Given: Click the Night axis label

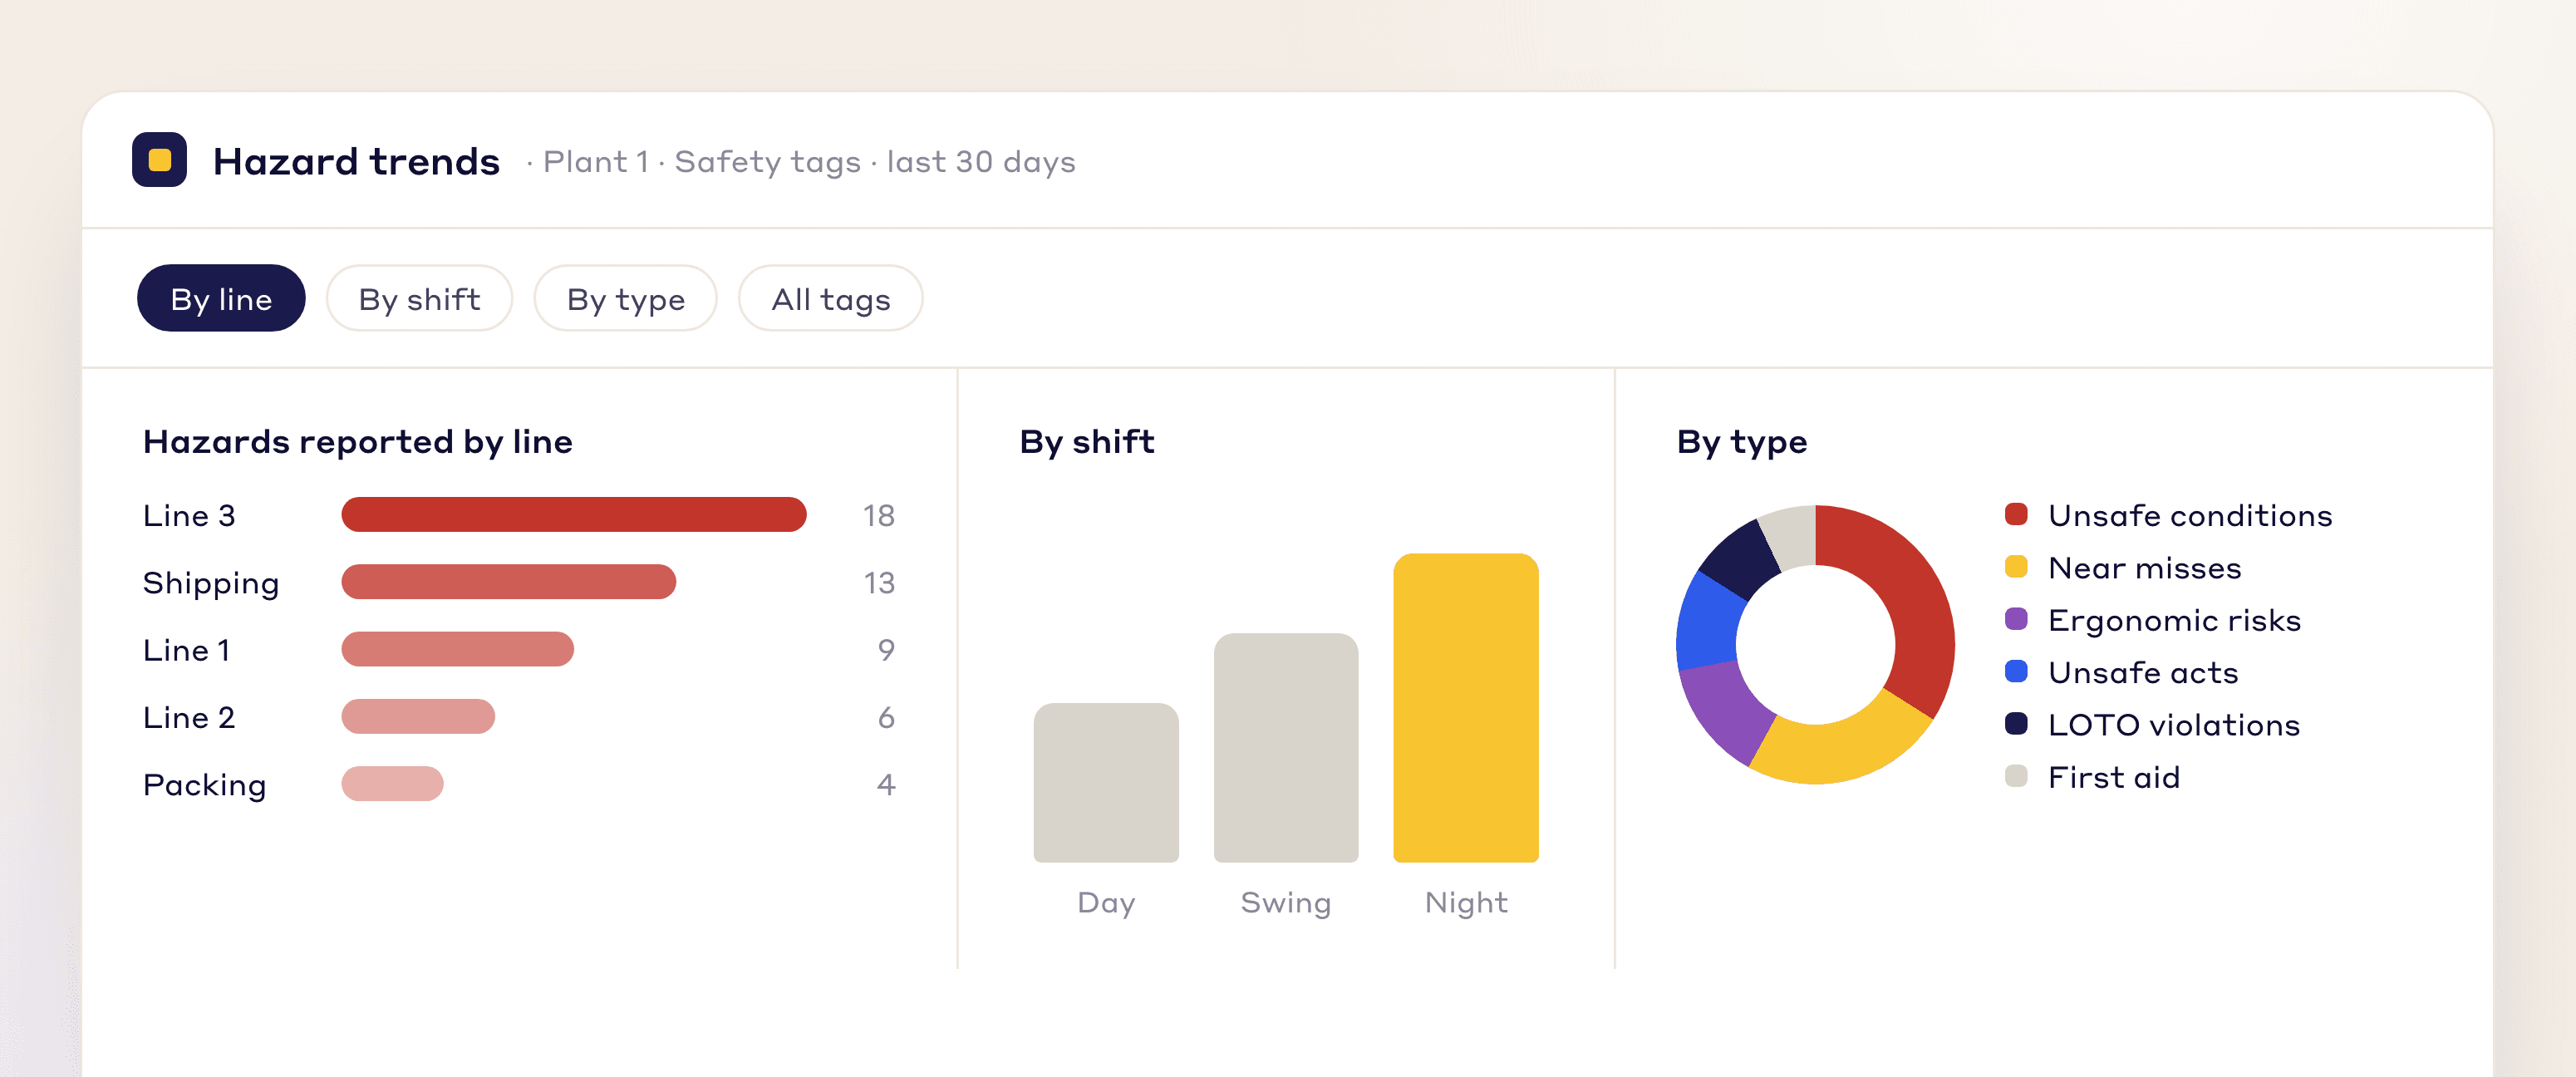Looking at the screenshot, I should 1466,903.
